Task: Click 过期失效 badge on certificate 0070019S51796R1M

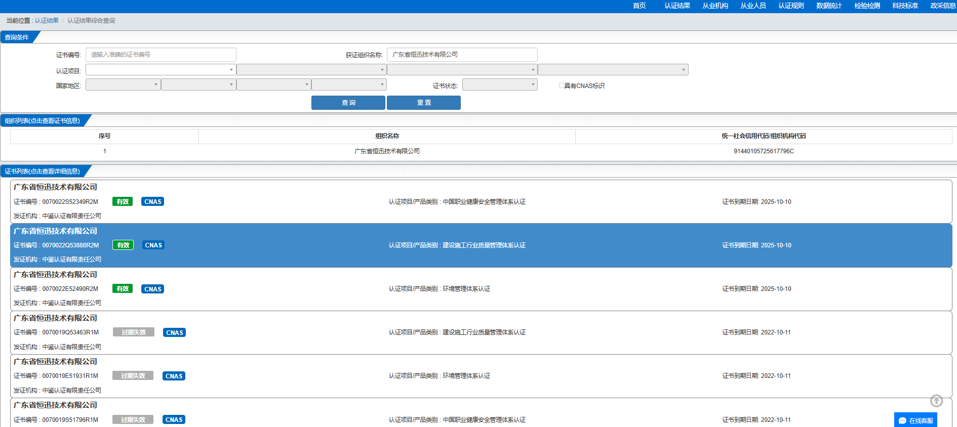Action: point(133,420)
